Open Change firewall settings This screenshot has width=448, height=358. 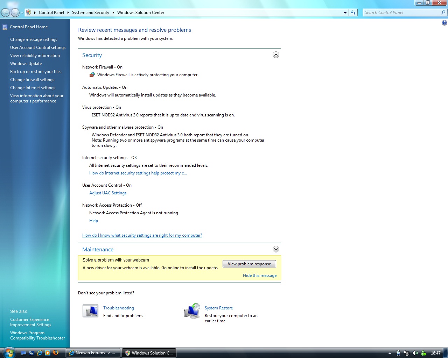point(32,79)
